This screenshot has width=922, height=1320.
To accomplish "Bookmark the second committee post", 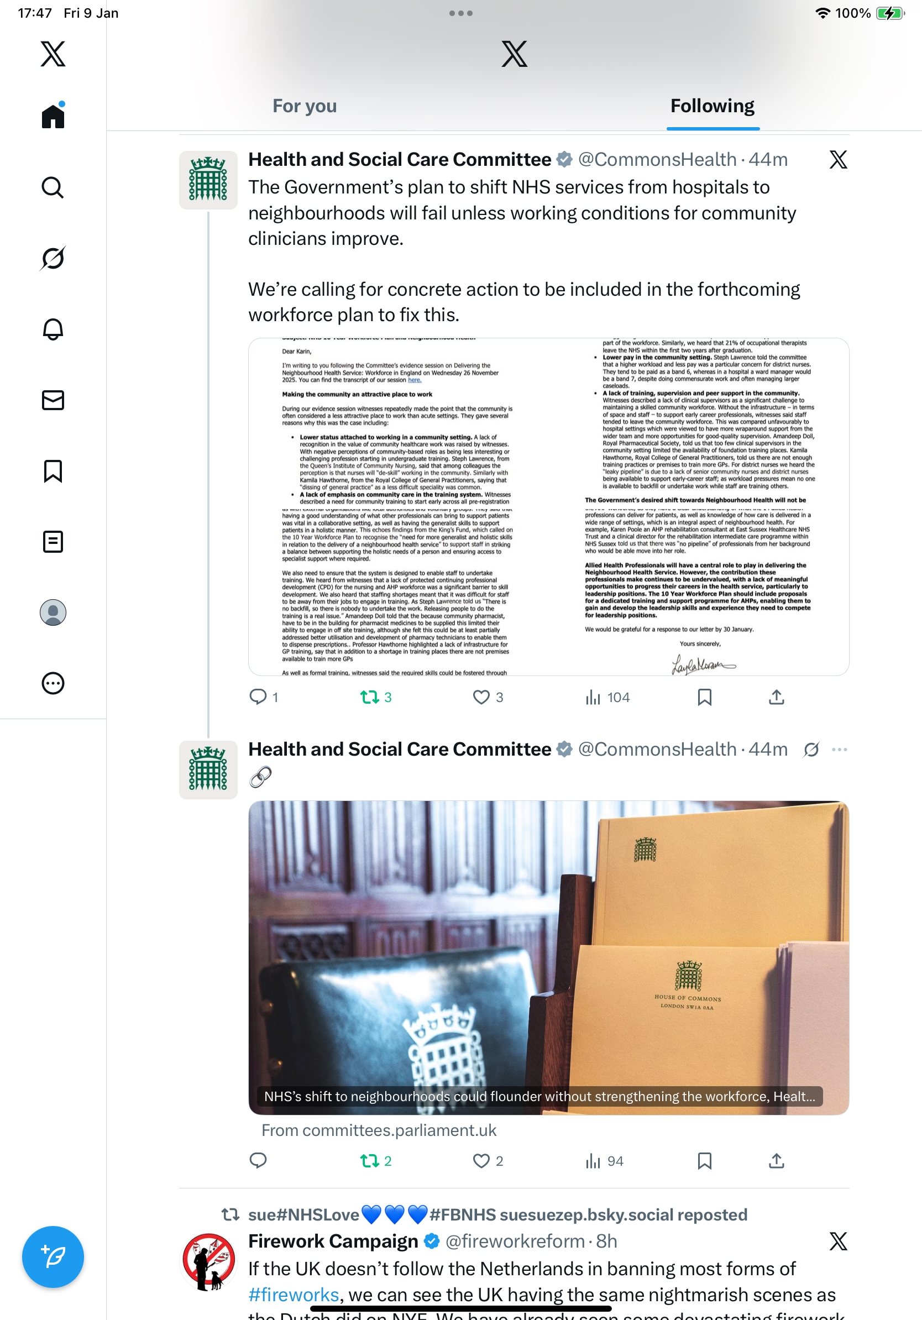I will coord(704,1161).
